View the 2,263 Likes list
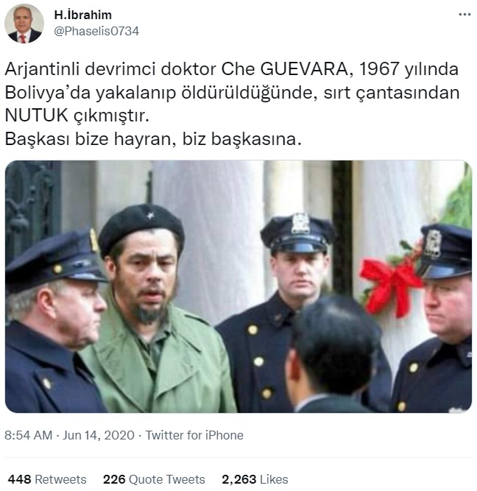This screenshot has width=477, height=491. pyautogui.click(x=255, y=479)
